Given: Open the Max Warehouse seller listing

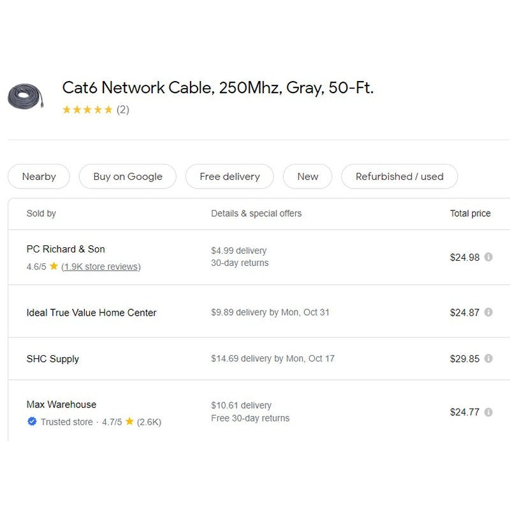Looking at the screenshot, I should coord(61,404).
